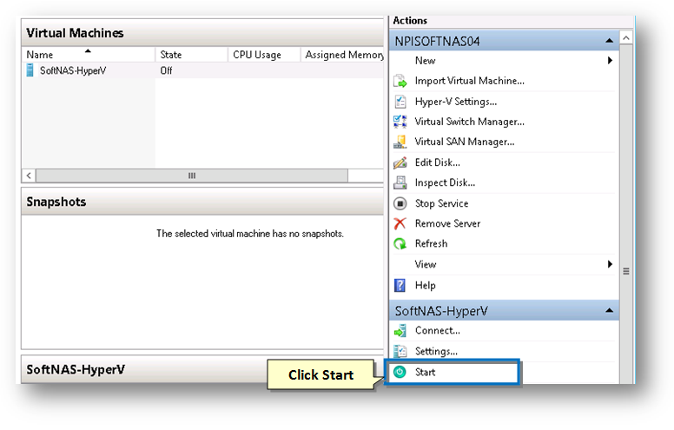674x430 pixels.
Task: Collapse the SoftNAS-HyperV actions section
Action: point(609,310)
